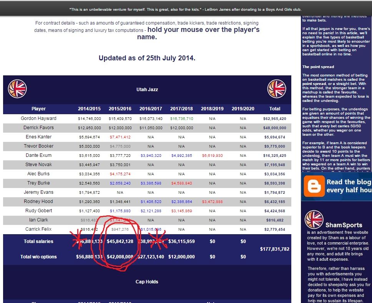Click Carrick Felix's $947,276 salary
The image size is (372, 303).
tap(120, 230)
